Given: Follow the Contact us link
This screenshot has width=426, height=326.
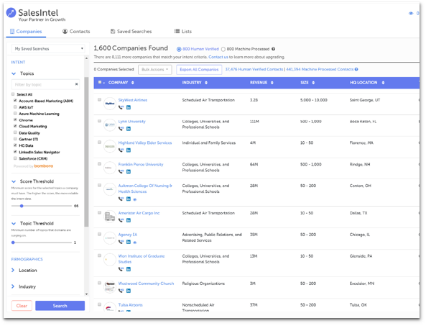Looking at the screenshot, I should pos(218,57).
